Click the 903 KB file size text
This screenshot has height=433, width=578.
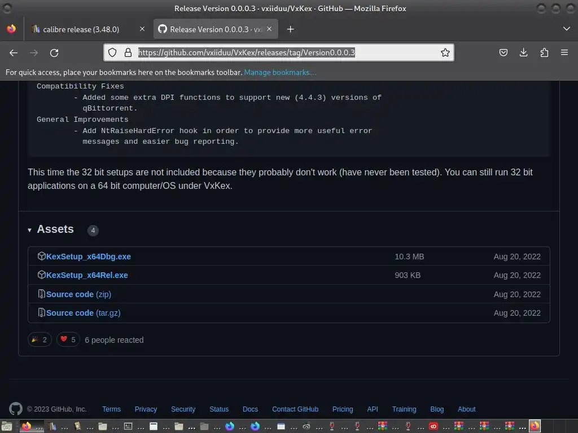click(x=408, y=275)
